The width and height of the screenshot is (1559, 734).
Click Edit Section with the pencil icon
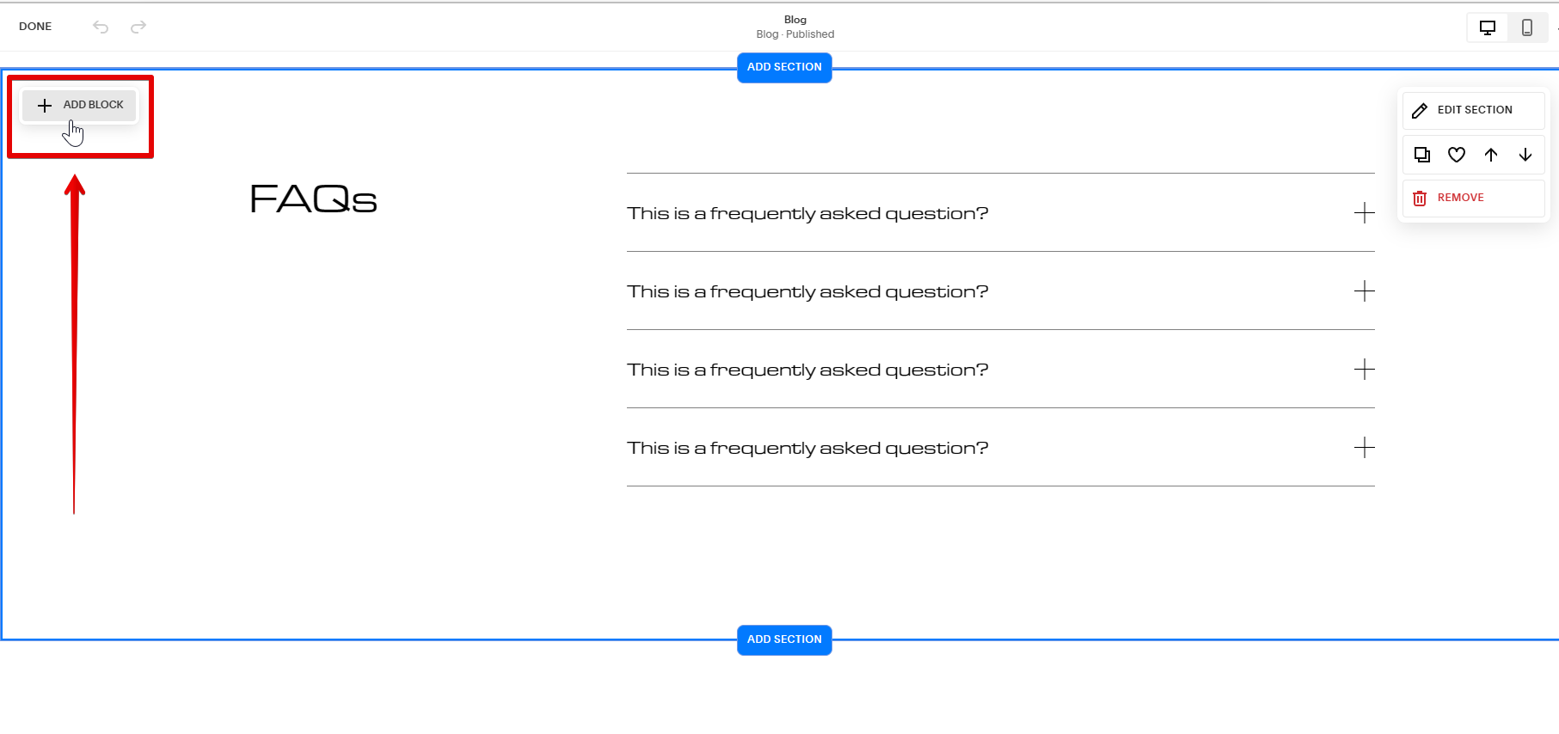1473,110
